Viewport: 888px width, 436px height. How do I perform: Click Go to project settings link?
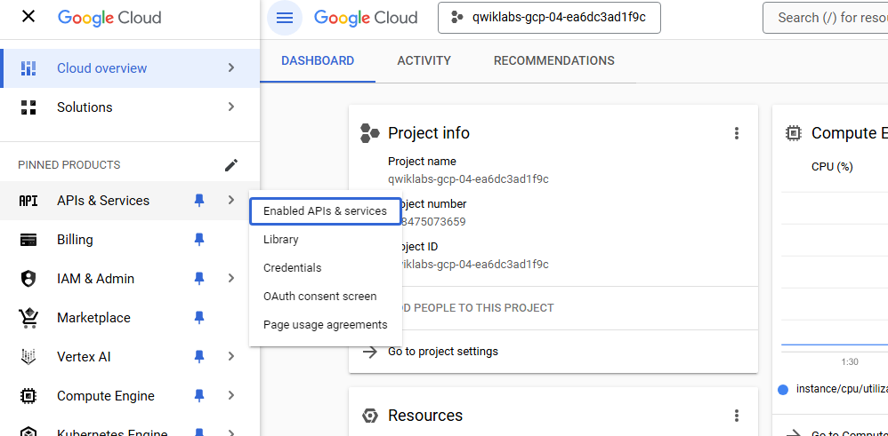coord(443,352)
